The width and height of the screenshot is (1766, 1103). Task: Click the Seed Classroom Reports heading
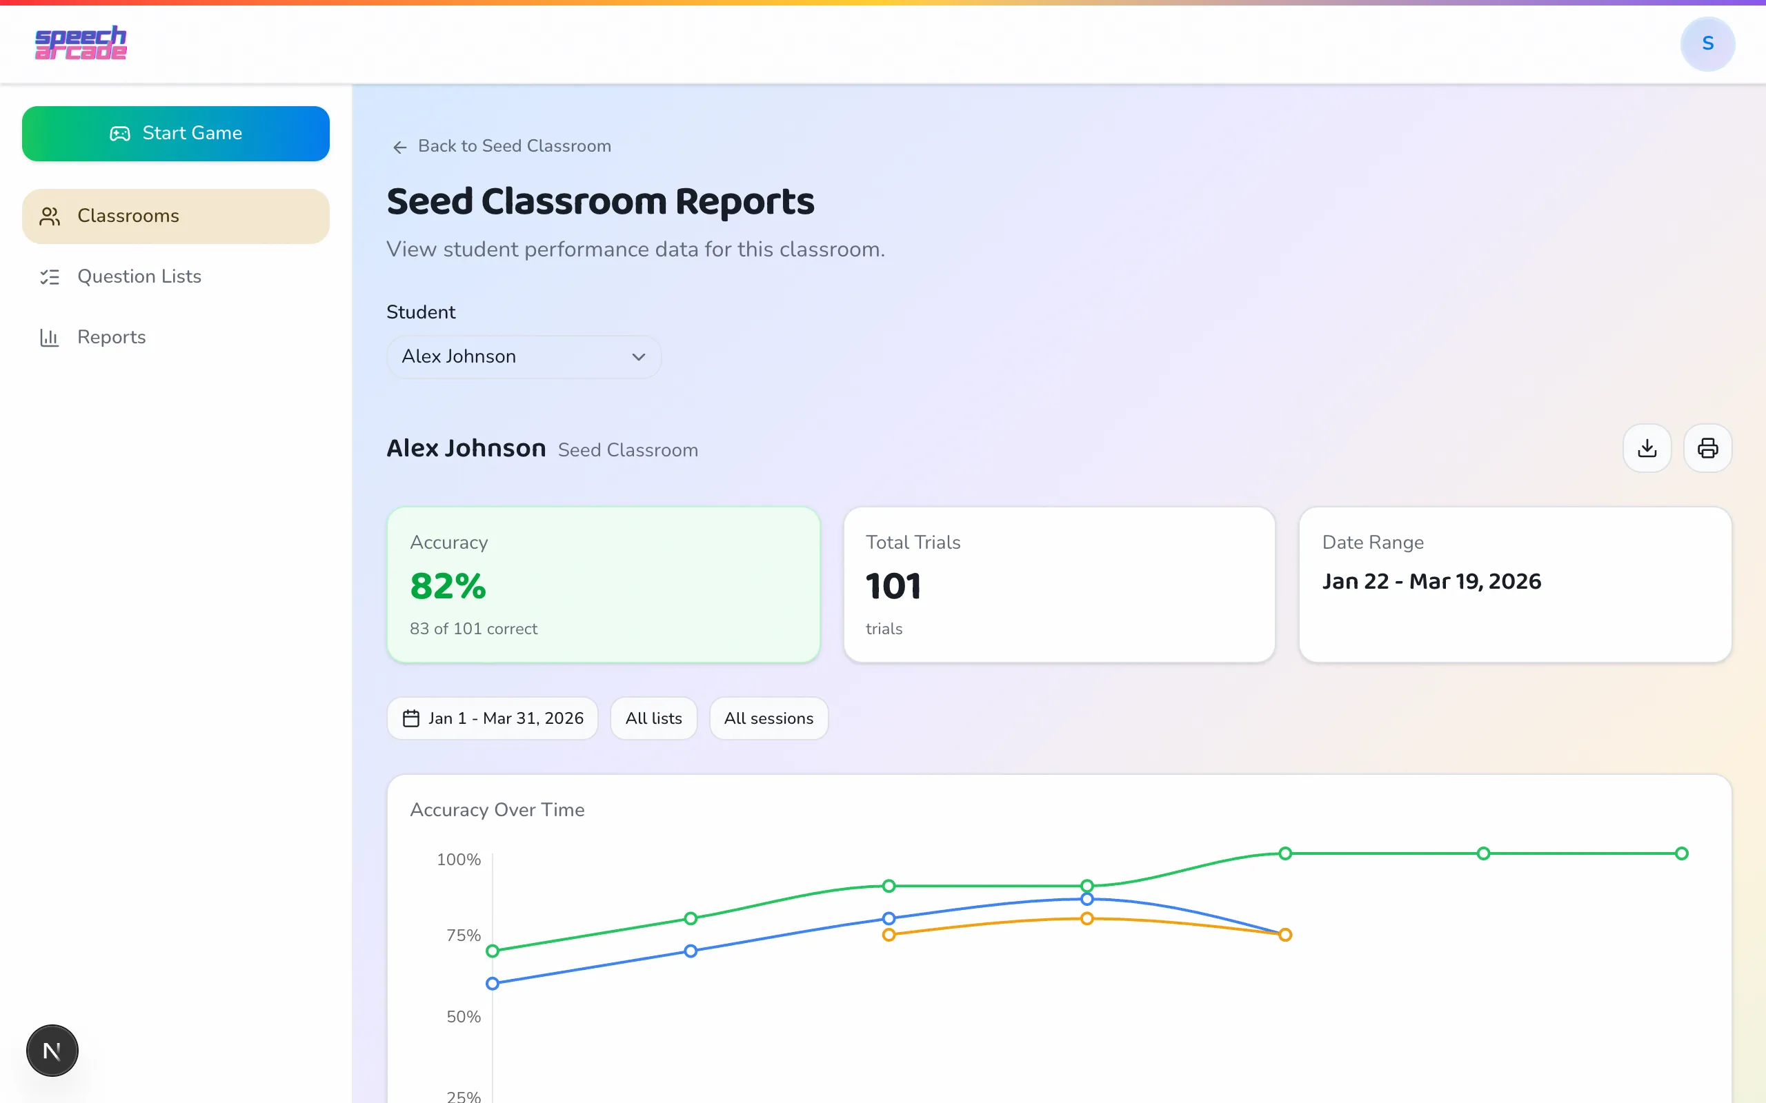coord(600,201)
